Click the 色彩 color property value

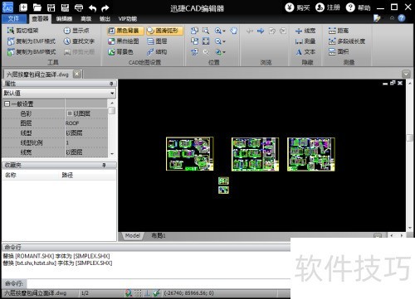click(86, 113)
